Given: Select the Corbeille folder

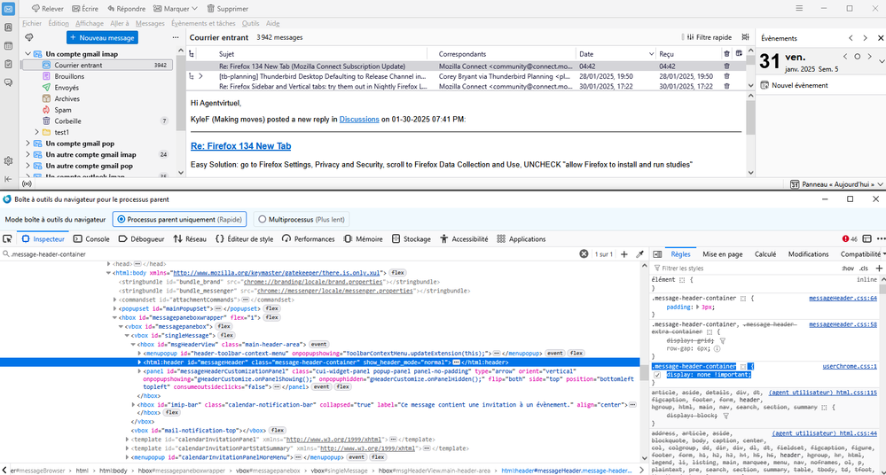Looking at the screenshot, I should (x=67, y=121).
